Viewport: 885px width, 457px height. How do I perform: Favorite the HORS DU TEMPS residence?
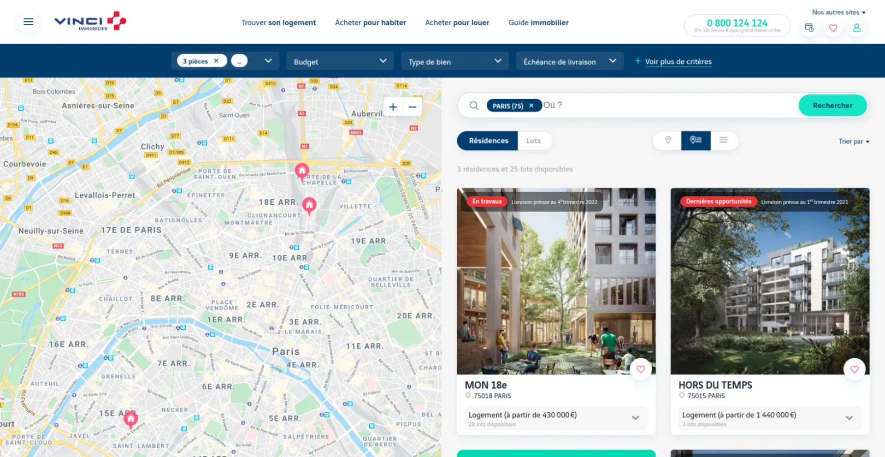[x=854, y=369]
